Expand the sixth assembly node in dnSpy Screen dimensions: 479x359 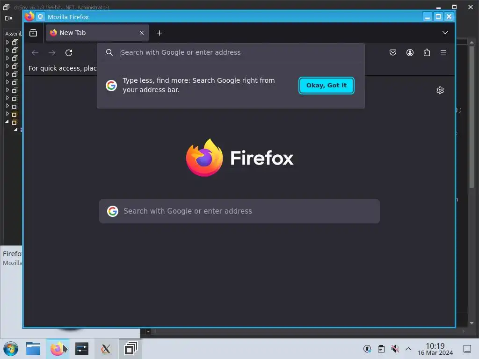pyautogui.click(x=7, y=82)
